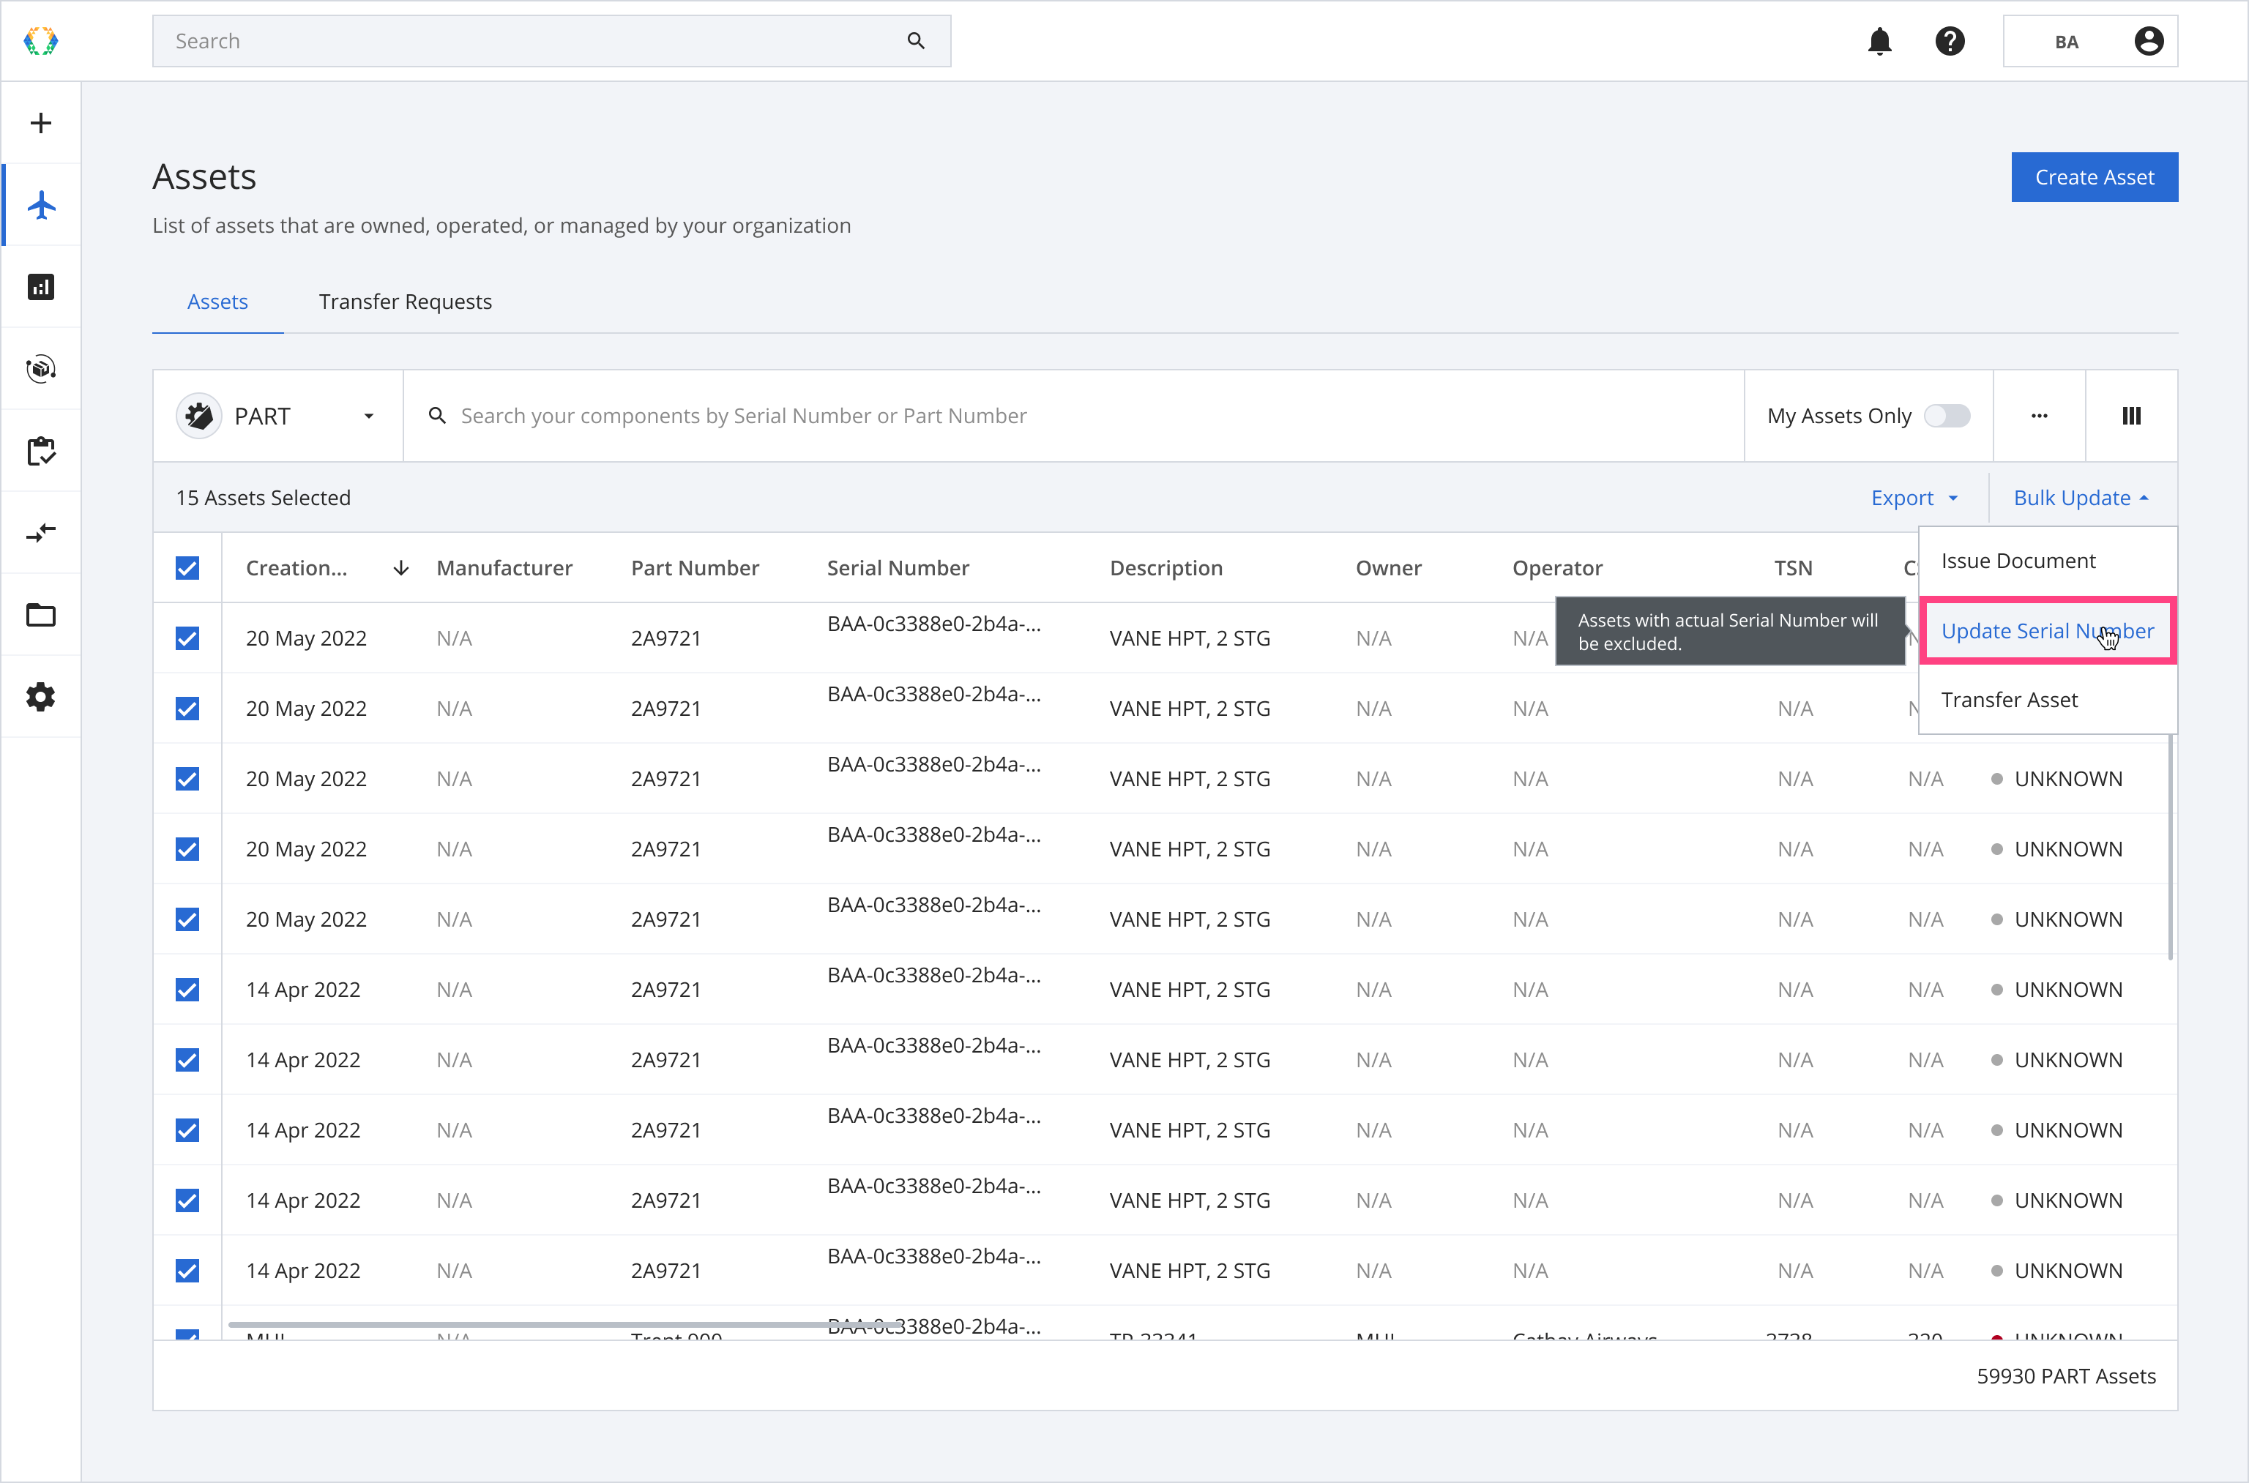
Task: Choose Transfer Asset menu item
Action: (2048, 700)
